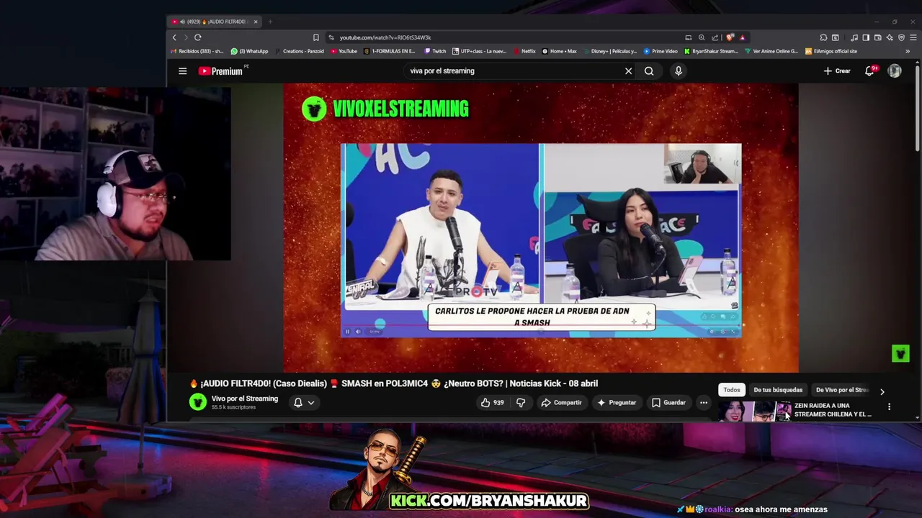
Task: Clear the search query with X
Action: [628, 71]
